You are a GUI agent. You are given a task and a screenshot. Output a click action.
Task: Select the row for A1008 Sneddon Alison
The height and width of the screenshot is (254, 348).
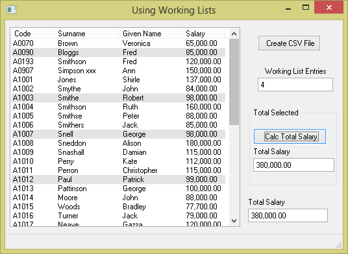pyautogui.click(x=119, y=143)
